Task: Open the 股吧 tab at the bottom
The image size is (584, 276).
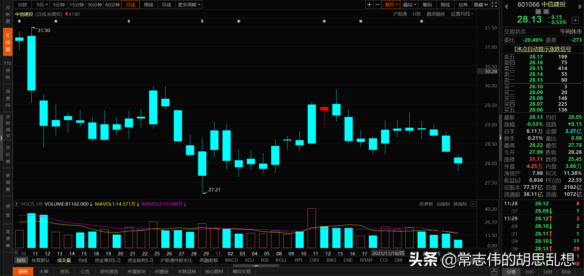Action: [23, 271]
